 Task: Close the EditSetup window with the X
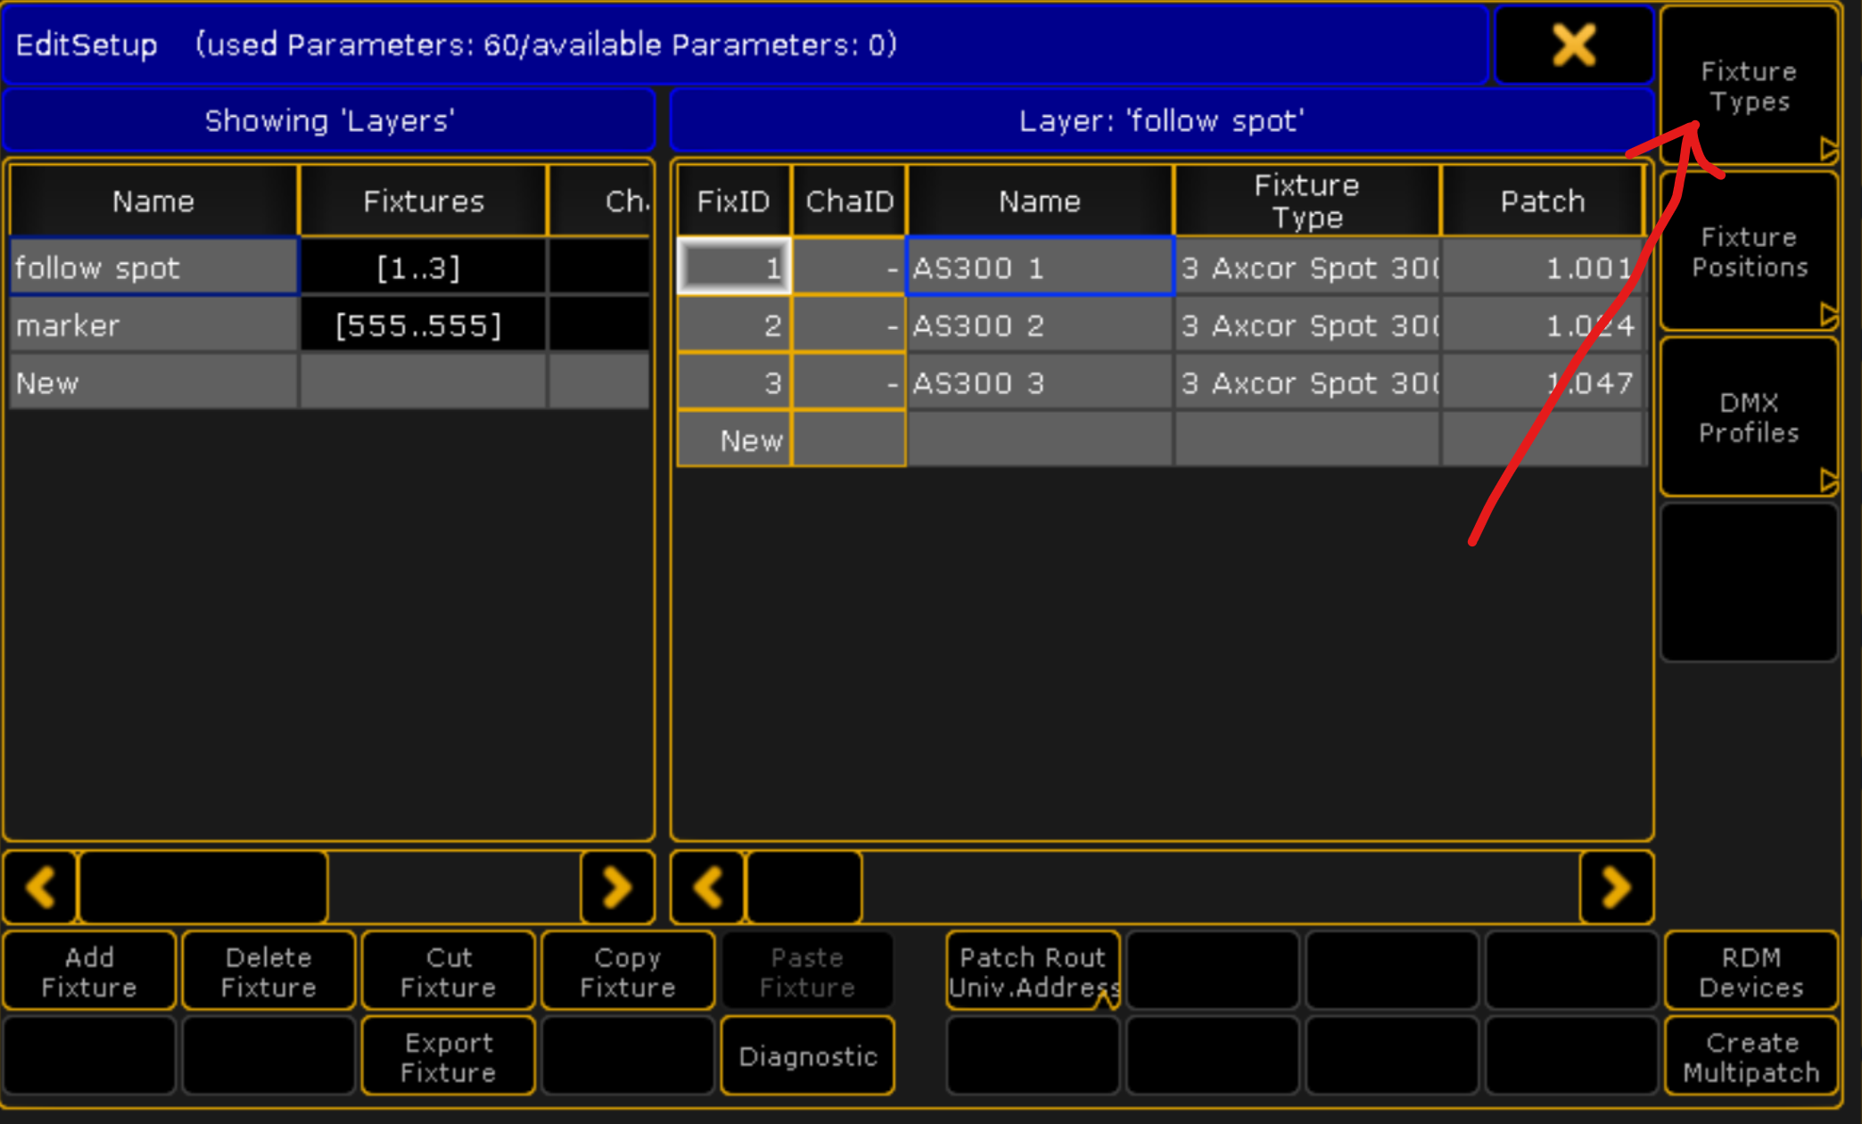click(x=1573, y=45)
